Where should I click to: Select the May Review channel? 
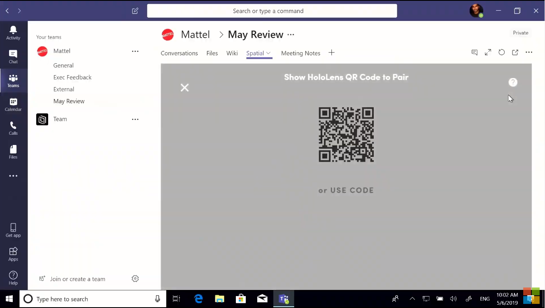pos(69,101)
